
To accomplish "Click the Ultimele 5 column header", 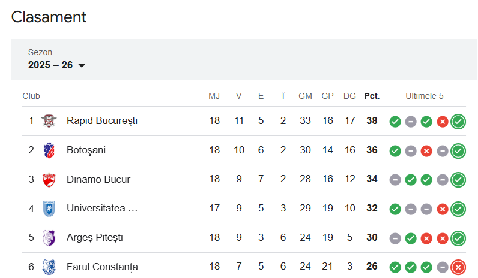I will 425,96.
